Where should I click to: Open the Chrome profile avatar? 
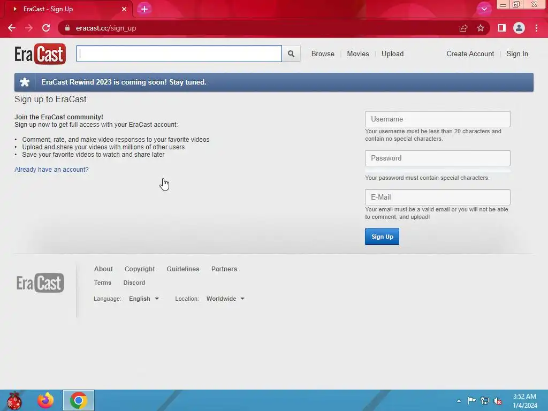pos(519,28)
